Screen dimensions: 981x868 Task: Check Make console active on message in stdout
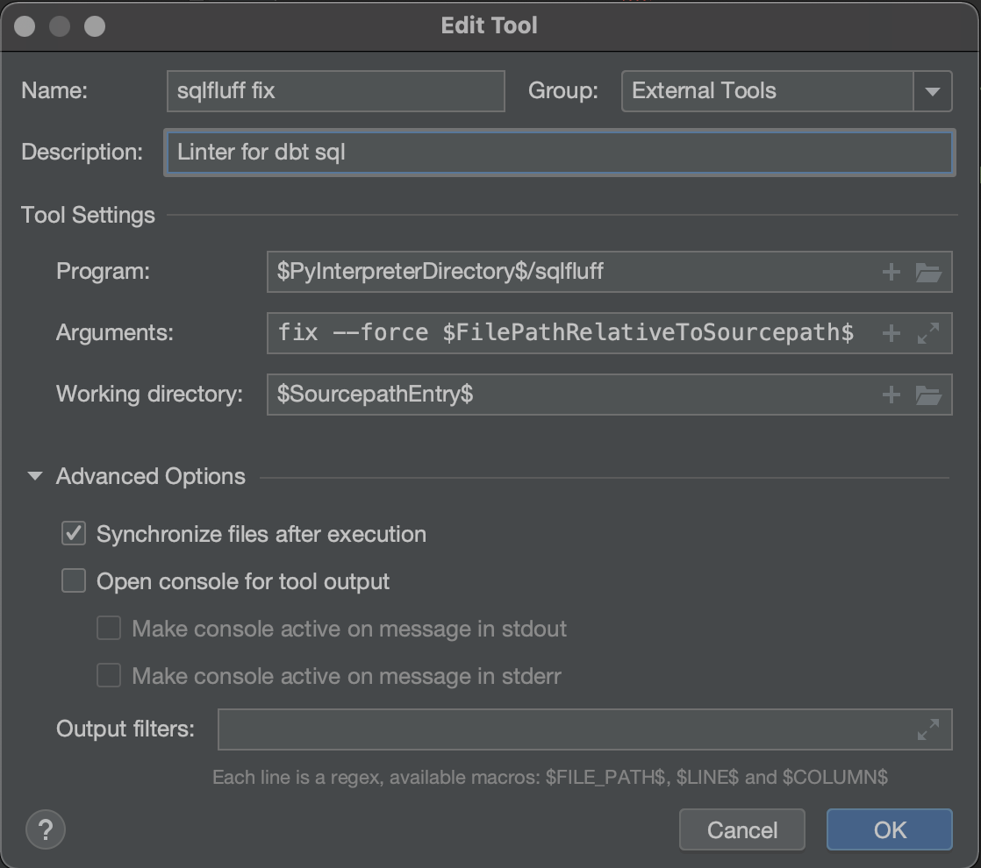pos(108,628)
